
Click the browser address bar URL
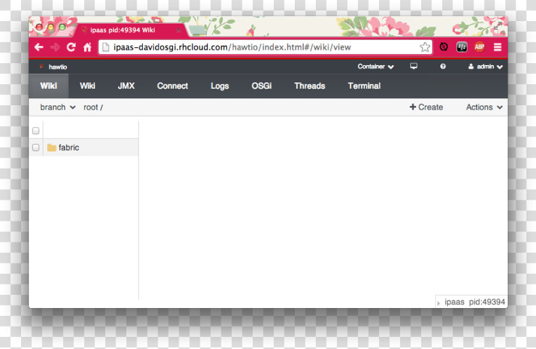(232, 47)
